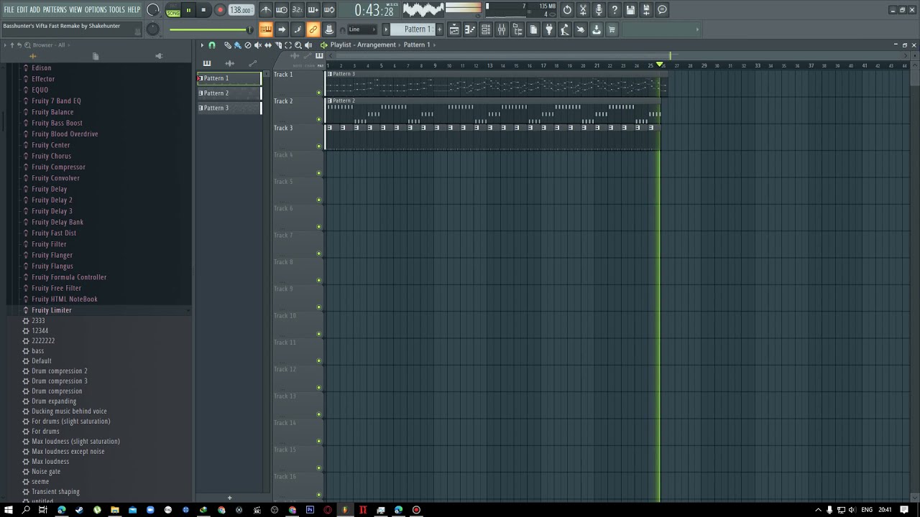Toggle countdown before recording button
Image resolution: width=920 pixels, height=517 pixels.
click(x=298, y=10)
